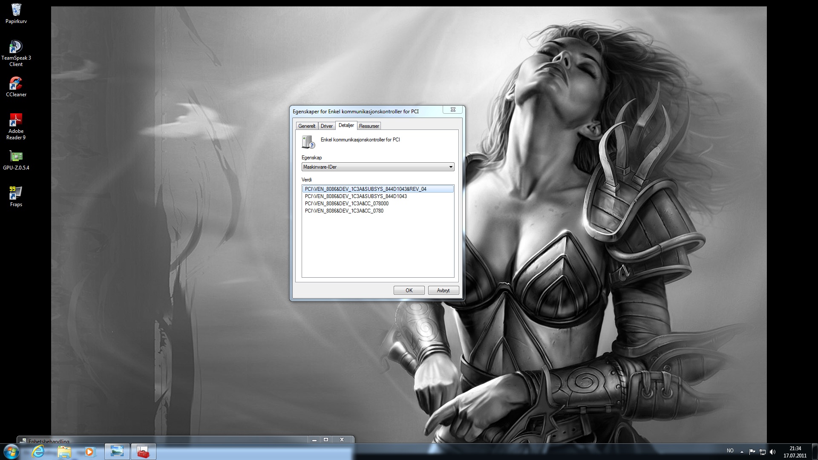Click the volume speaker tray icon
This screenshot has width=818, height=460.
772,451
